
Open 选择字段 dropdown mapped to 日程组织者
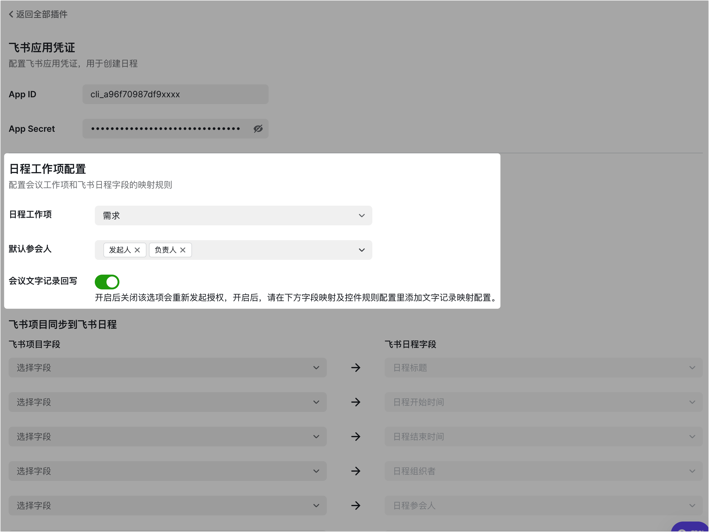(x=167, y=471)
